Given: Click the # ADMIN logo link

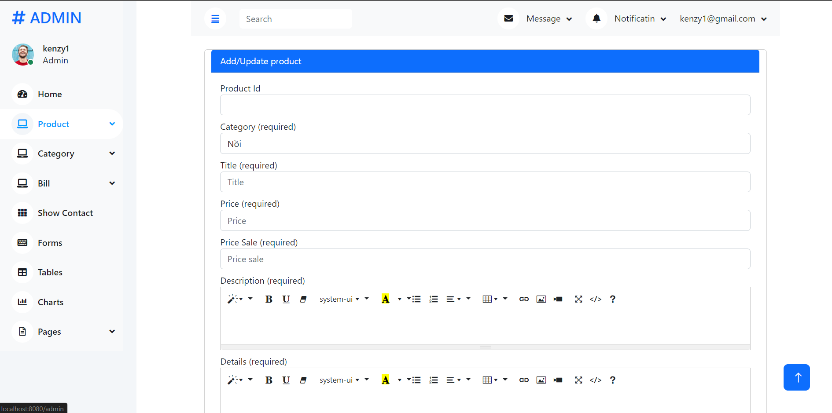Looking at the screenshot, I should coord(47,18).
